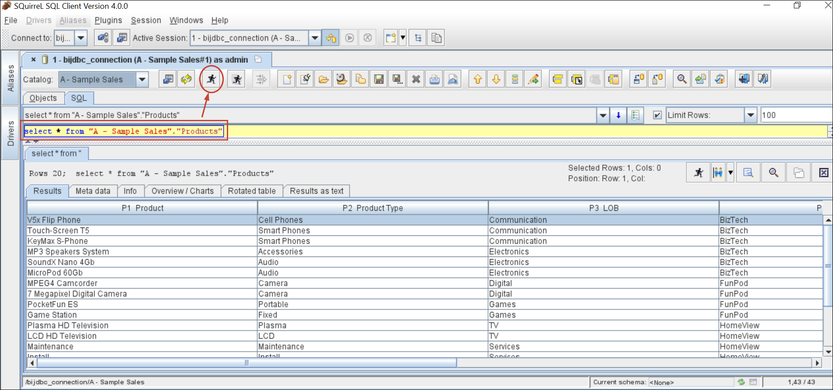
Task: Click the yellow down arrow next SQL icon
Action: pyautogui.click(x=496, y=79)
